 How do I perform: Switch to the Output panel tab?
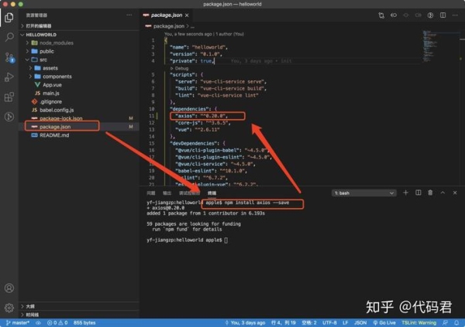(x=167, y=193)
